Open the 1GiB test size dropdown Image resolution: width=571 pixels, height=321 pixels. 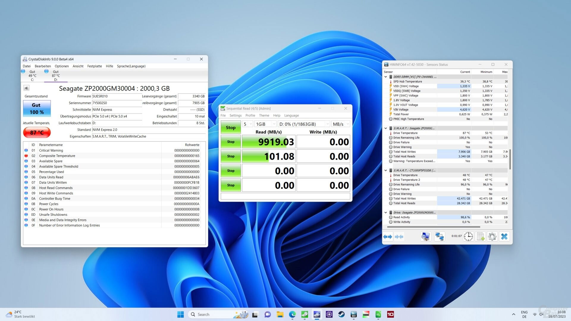(x=266, y=124)
